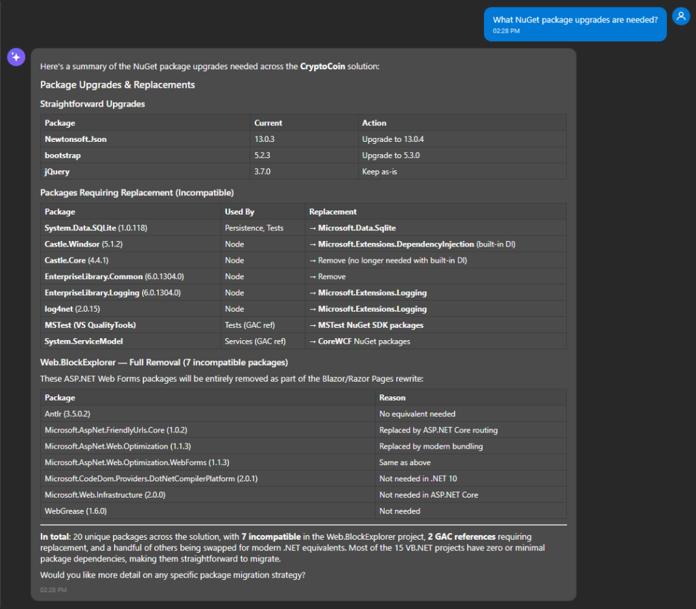
Task: Click the Microsoft.Web.Infrastructure (2.0.0) cell
Action: pos(208,495)
